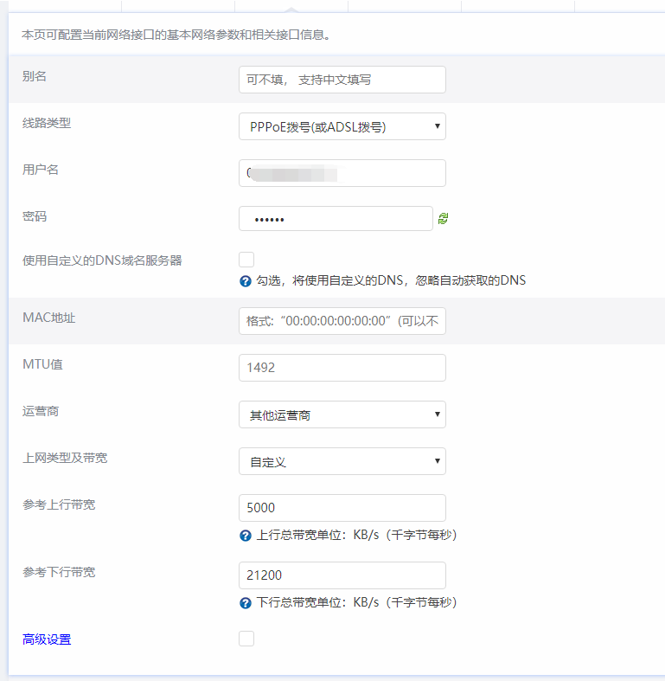The image size is (665, 681).
Task: Open the 线路类型 PPPoE拨号 dropdown
Action: click(342, 126)
